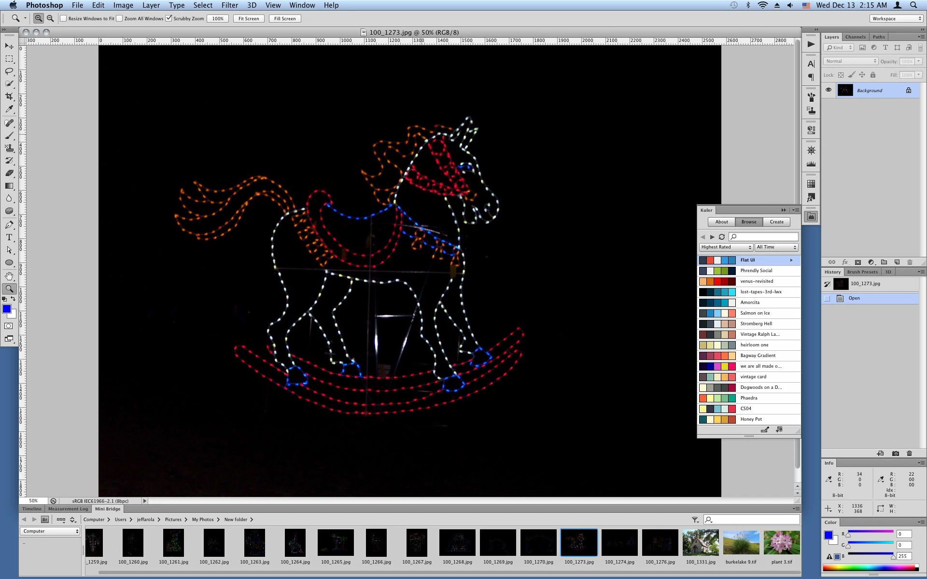Switch to the Channels tab

[855, 37]
